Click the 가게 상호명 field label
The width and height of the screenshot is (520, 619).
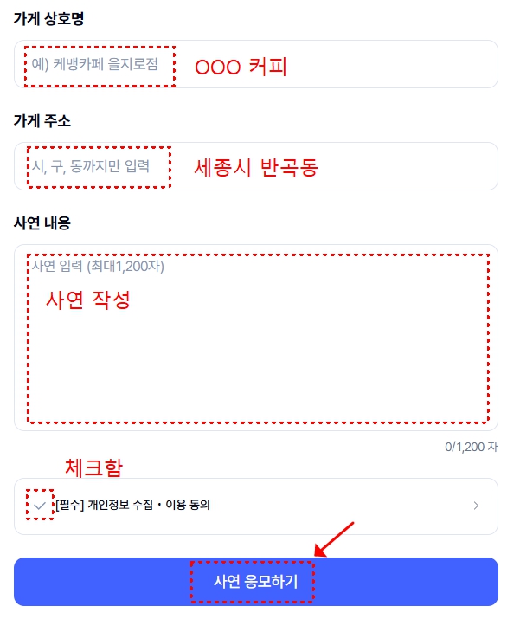tap(49, 18)
